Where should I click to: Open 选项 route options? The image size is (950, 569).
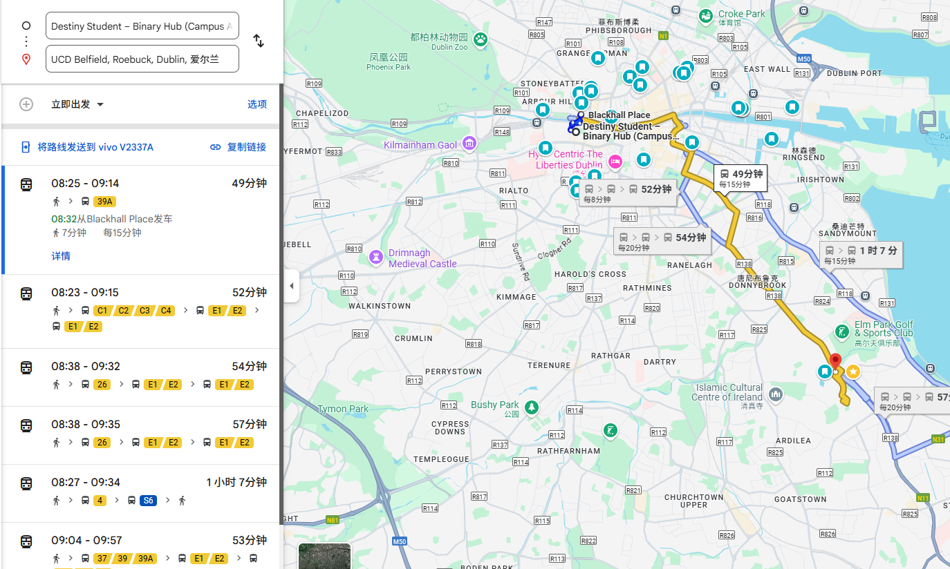point(257,104)
